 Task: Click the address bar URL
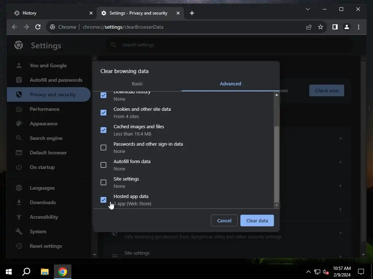(x=123, y=27)
